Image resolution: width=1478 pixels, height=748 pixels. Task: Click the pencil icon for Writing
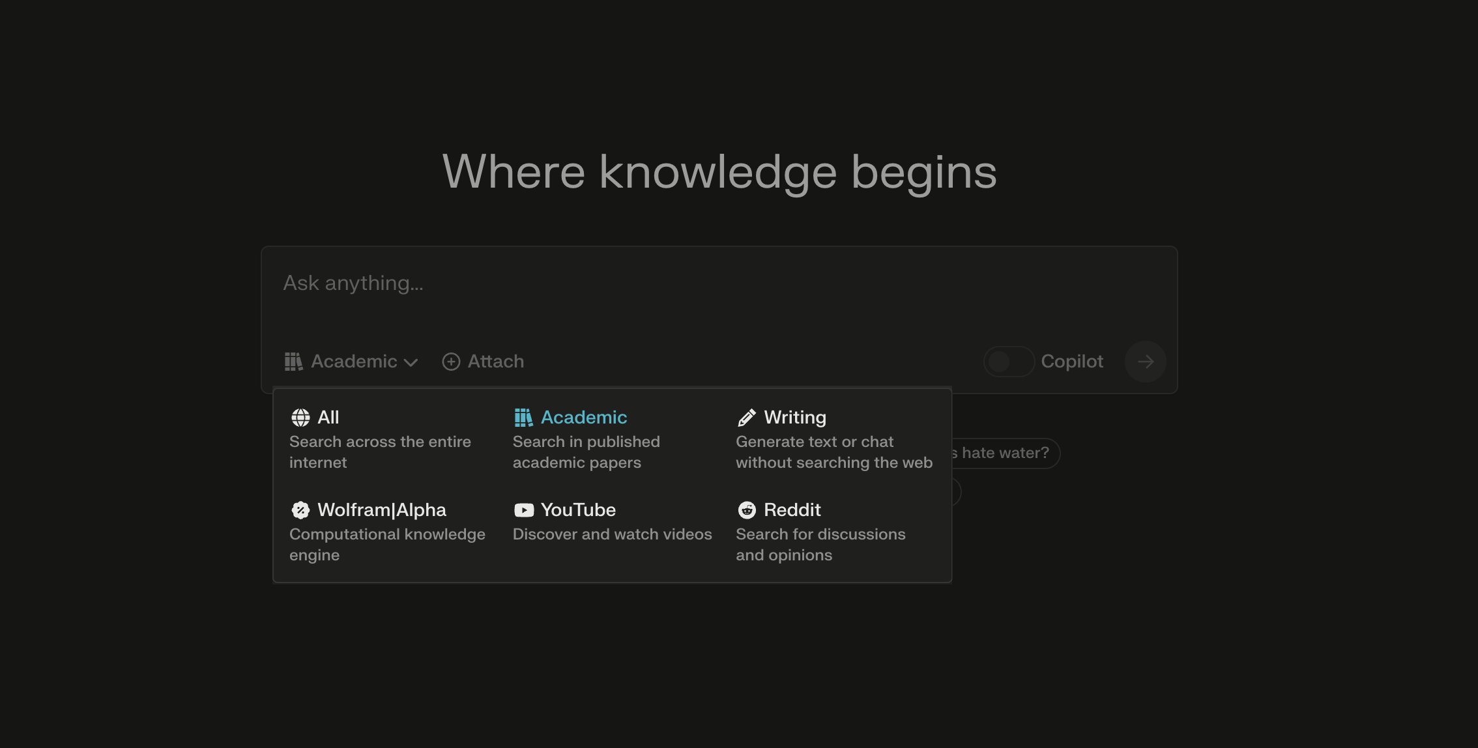point(747,417)
